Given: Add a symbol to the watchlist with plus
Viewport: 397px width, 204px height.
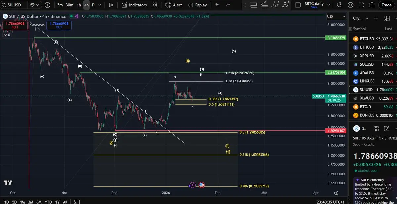Looking at the screenshot, I should point(376,18).
